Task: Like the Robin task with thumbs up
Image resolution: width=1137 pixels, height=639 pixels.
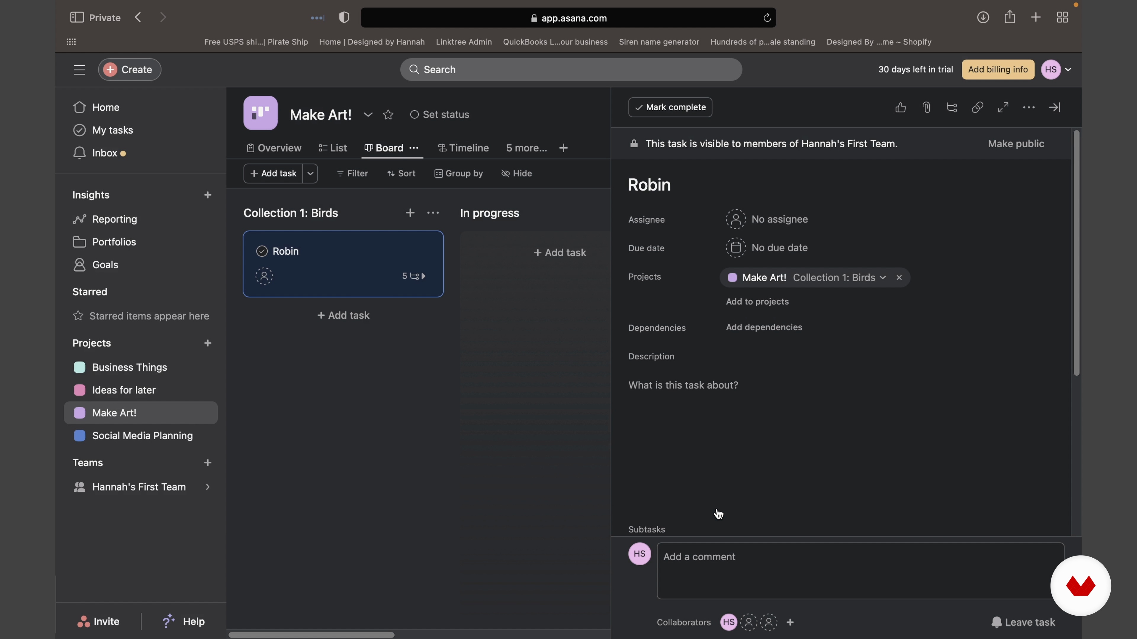Action: click(900, 107)
